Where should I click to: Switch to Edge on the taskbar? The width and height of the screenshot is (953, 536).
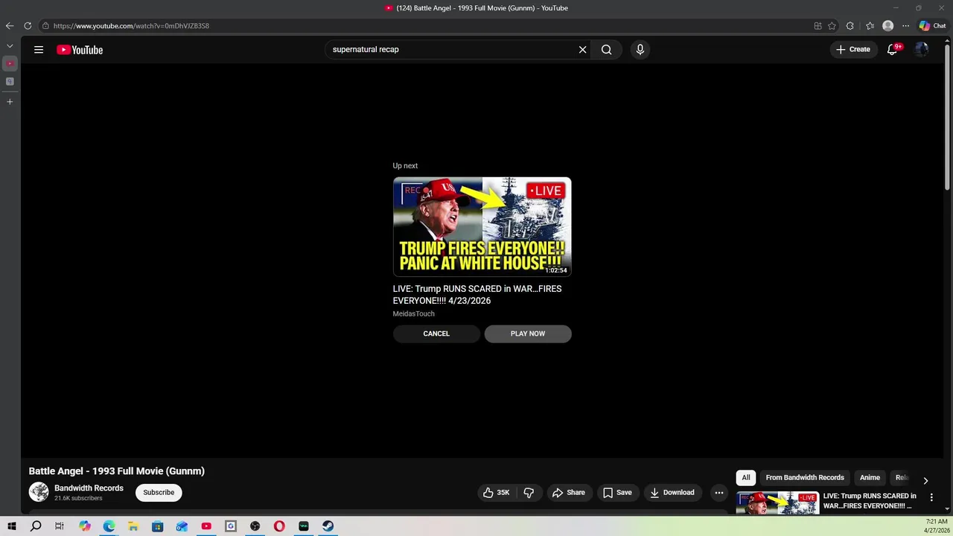[x=109, y=526]
